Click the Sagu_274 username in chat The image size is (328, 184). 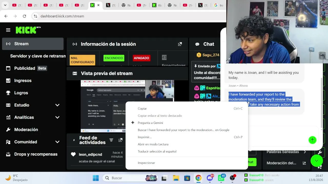[x=211, y=55]
